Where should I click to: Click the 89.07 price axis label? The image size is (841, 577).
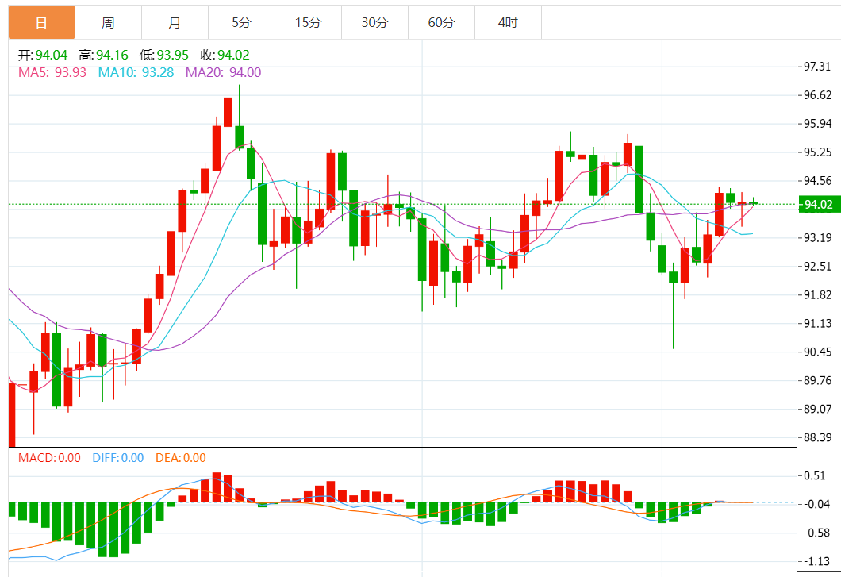tap(817, 409)
